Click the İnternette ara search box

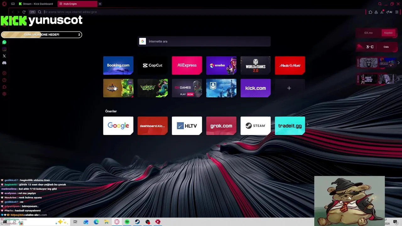point(204,41)
